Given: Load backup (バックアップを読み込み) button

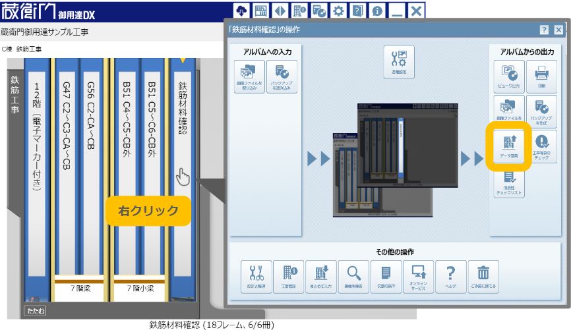Looking at the screenshot, I should pos(282,76).
